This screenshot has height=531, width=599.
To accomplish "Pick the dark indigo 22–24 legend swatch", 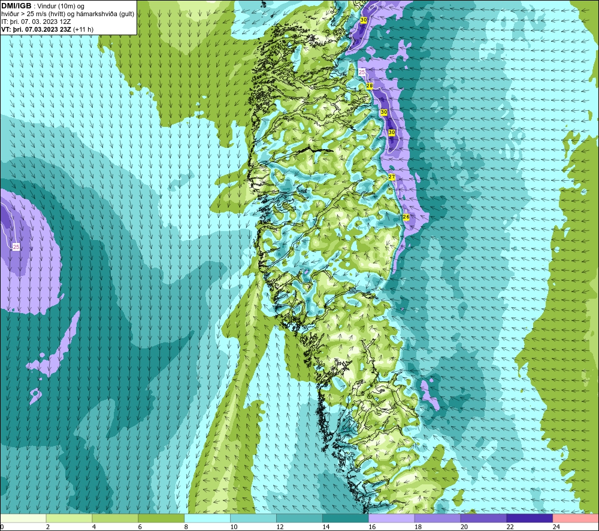I will (530, 518).
